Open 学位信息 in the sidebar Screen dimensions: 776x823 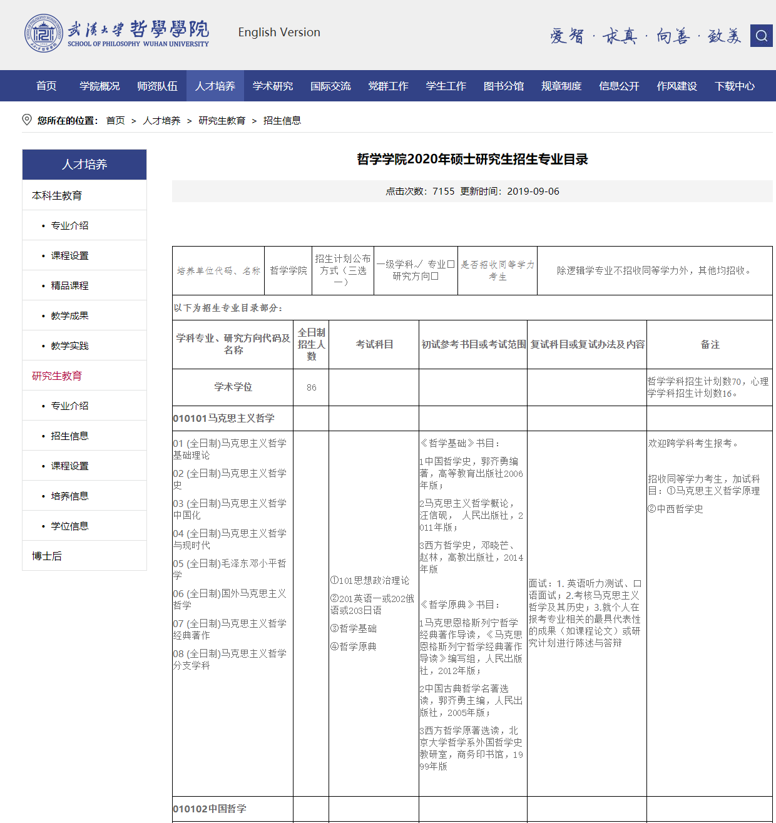tap(84, 526)
